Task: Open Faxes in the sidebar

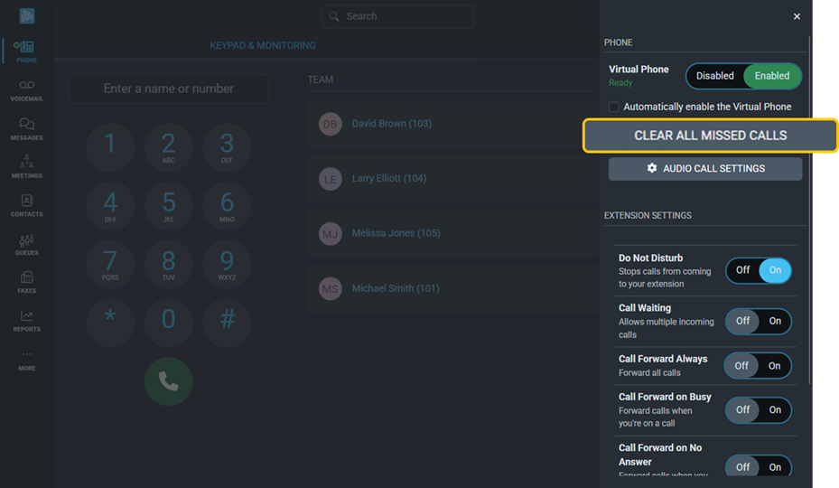Action: tap(26, 282)
